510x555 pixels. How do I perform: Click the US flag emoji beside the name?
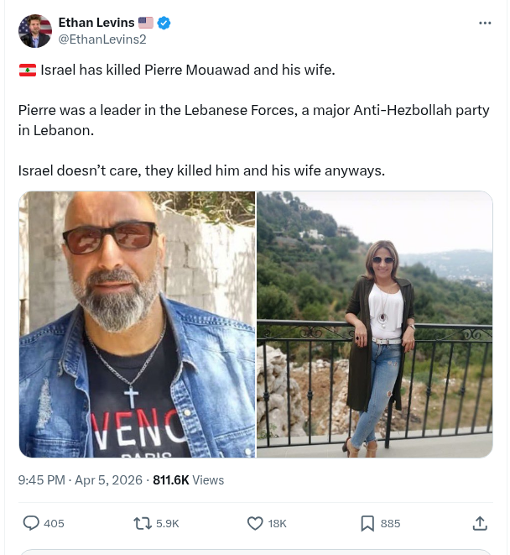coord(146,23)
